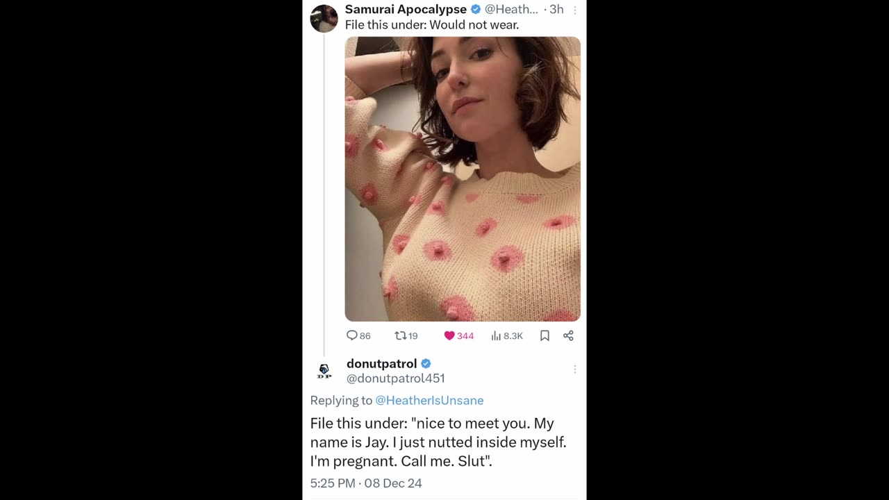The height and width of the screenshot is (500, 889).
Task: Retweet the post with 19 reposts
Action: pos(406,335)
